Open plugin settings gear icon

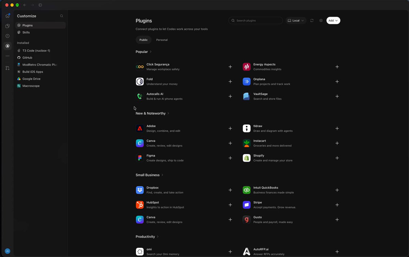pyautogui.click(x=321, y=20)
